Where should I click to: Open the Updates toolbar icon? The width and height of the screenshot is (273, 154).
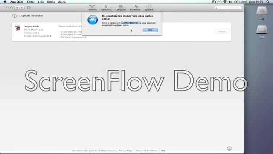pyautogui.click(x=148, y=8)
